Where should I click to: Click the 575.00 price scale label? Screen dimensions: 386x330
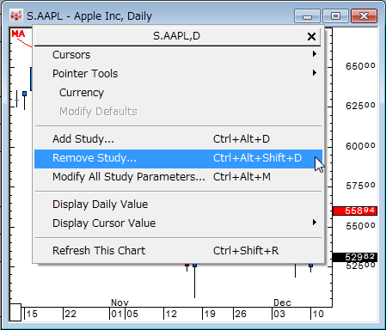[x=360, y=186]
